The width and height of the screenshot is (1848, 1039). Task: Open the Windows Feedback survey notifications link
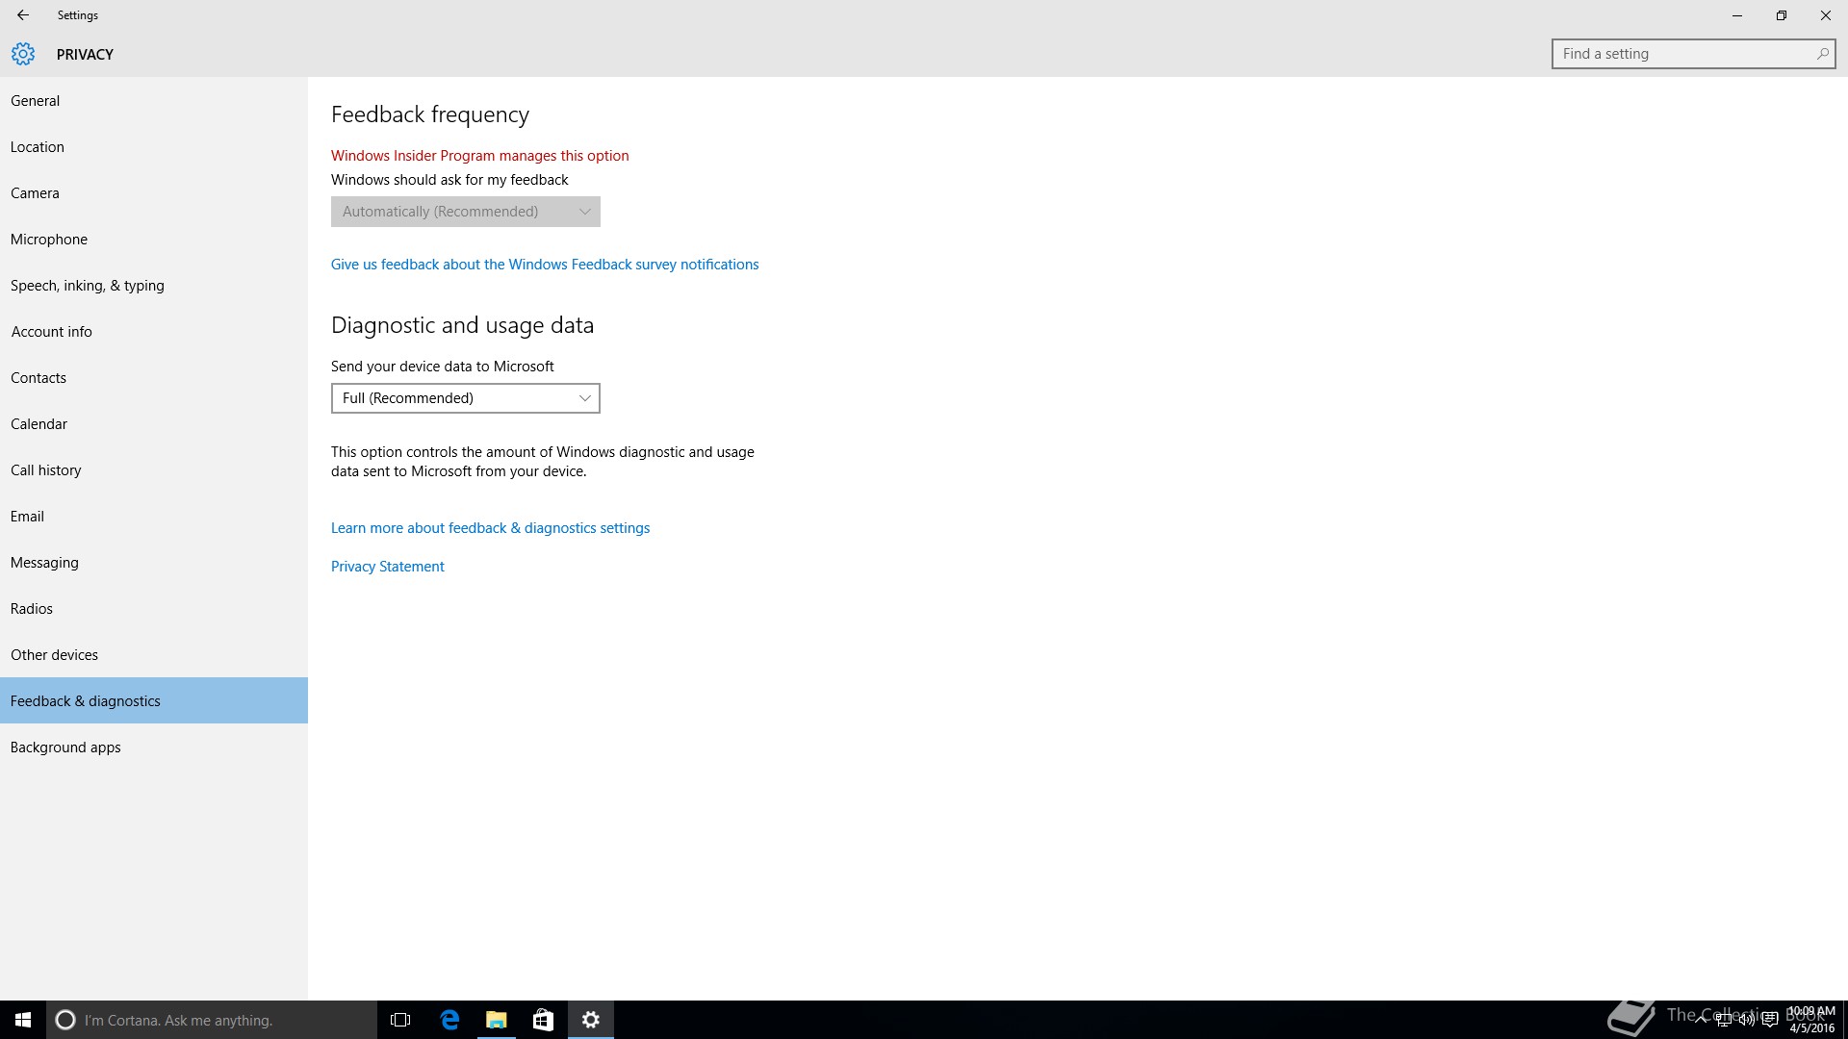545,265
